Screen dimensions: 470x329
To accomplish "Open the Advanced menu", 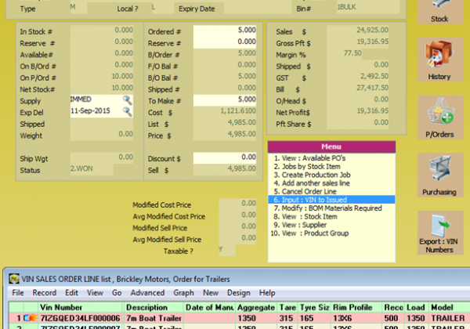I will pyautogui.click(x=147, y=293).
